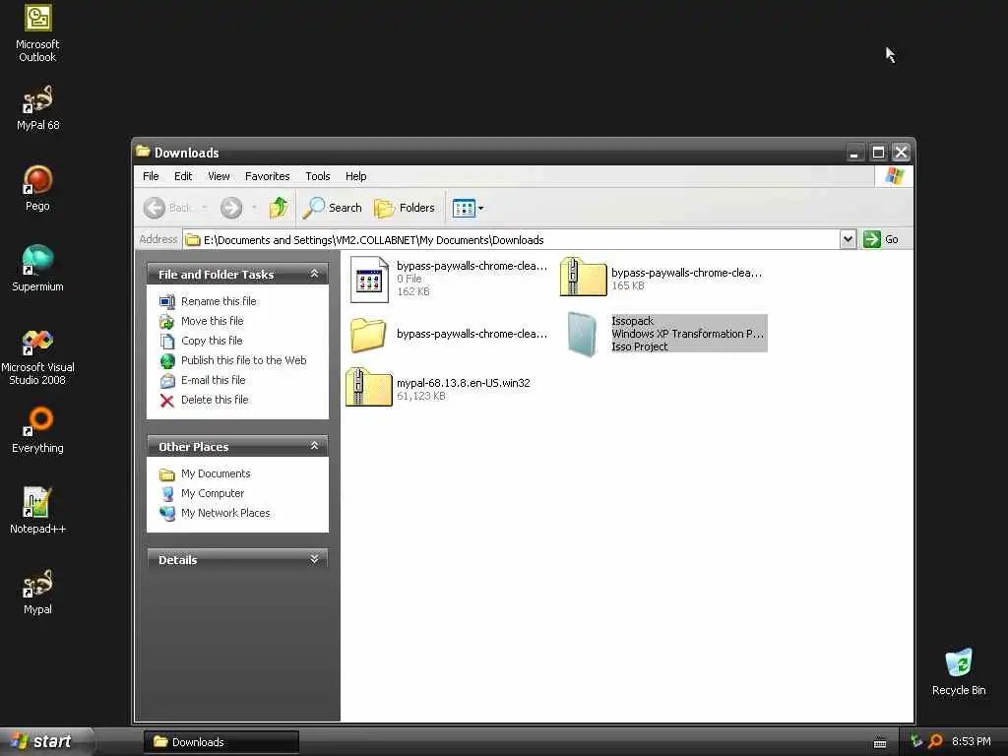Collapse File and Folder Tasks panel
This screenshot has height=756, width=1008.
314,274
